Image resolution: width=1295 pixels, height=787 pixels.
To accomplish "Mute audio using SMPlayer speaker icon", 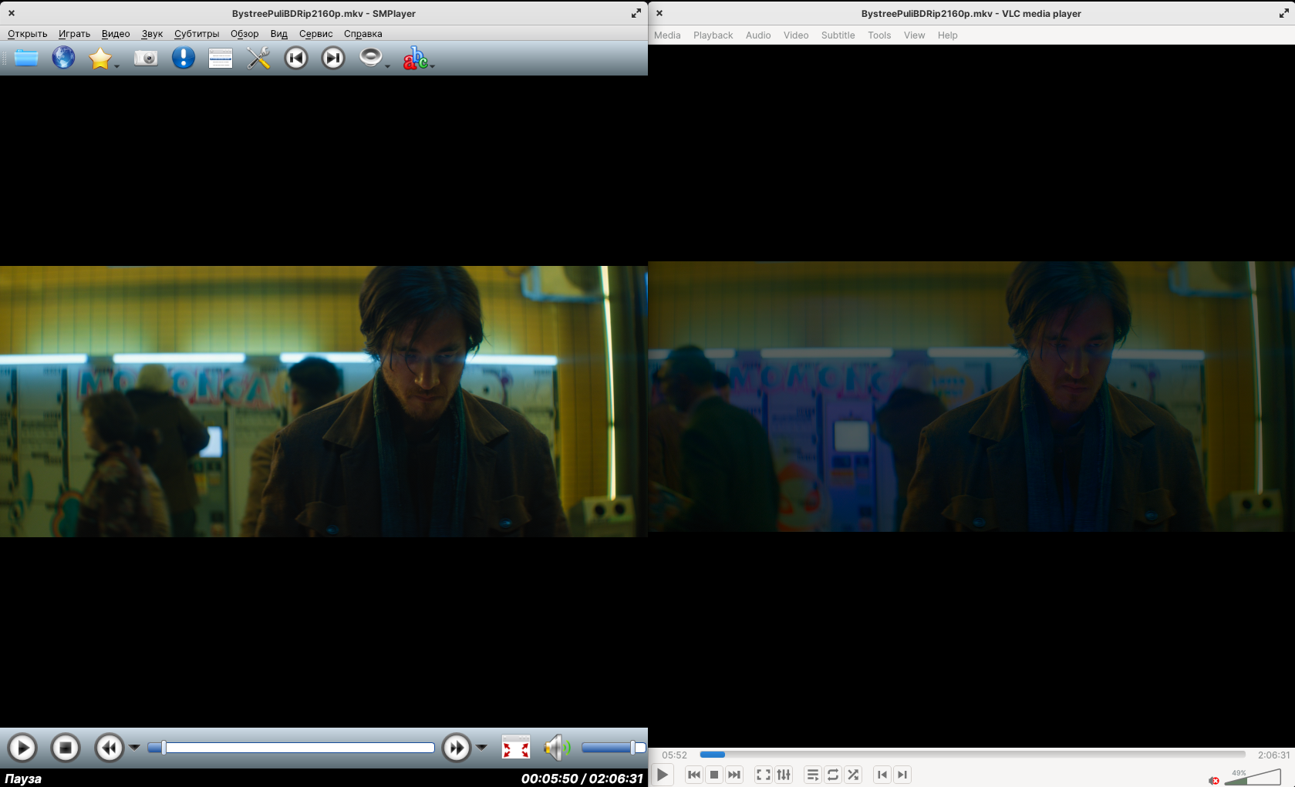I will [x=555, y=747].
